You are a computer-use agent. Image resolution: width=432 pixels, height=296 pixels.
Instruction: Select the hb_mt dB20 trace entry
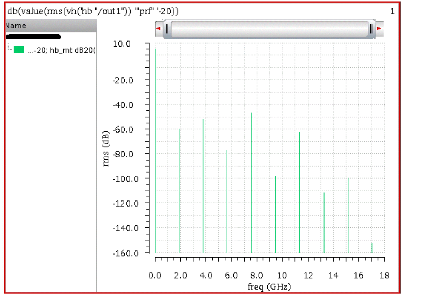click(61, 50)
